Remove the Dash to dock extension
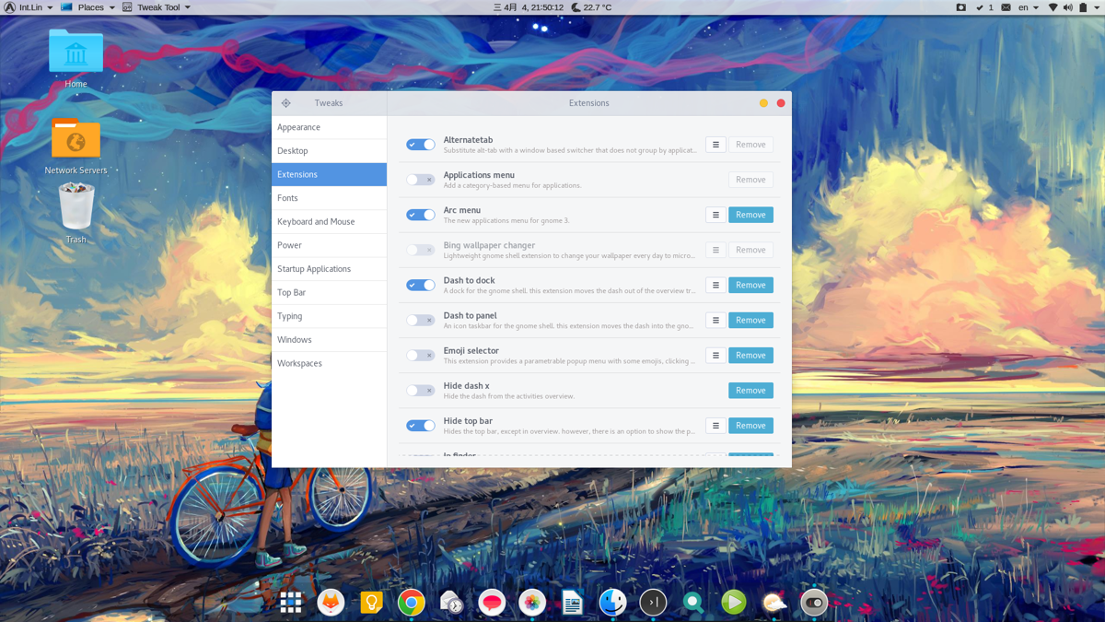Screen dimensions: 1105x622 (750, 285)
